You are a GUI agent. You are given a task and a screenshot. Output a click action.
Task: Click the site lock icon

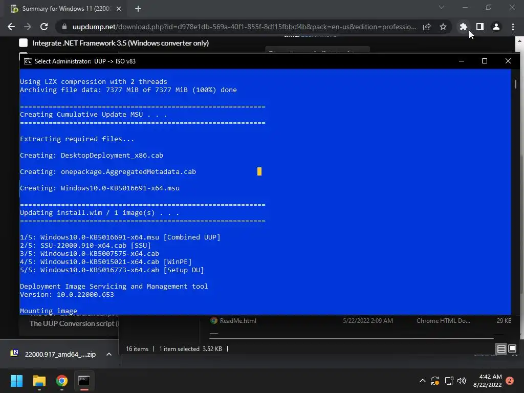(64, 27)
